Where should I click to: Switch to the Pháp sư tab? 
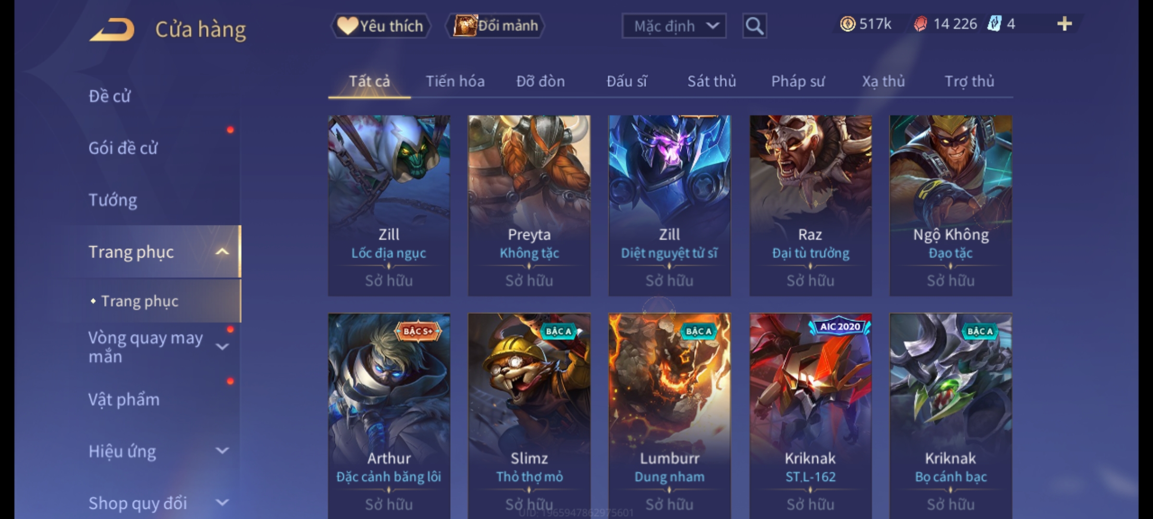click(798, 81)
